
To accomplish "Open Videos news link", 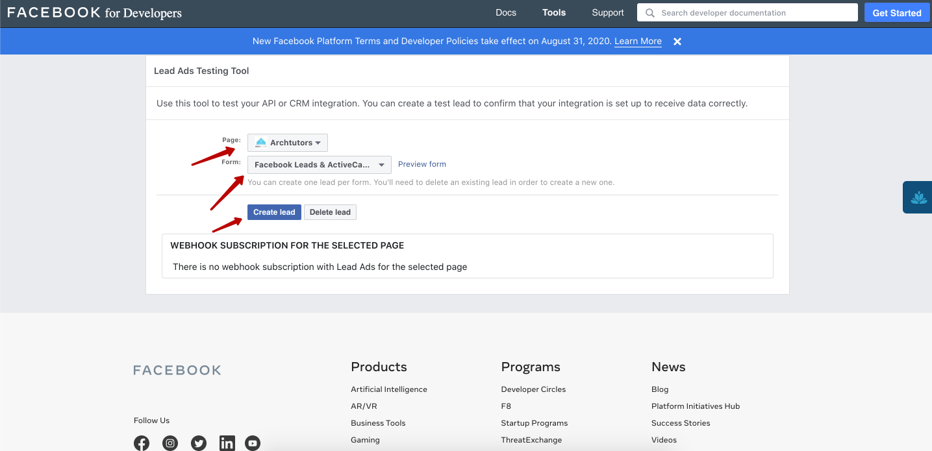I will click(664, 440).
